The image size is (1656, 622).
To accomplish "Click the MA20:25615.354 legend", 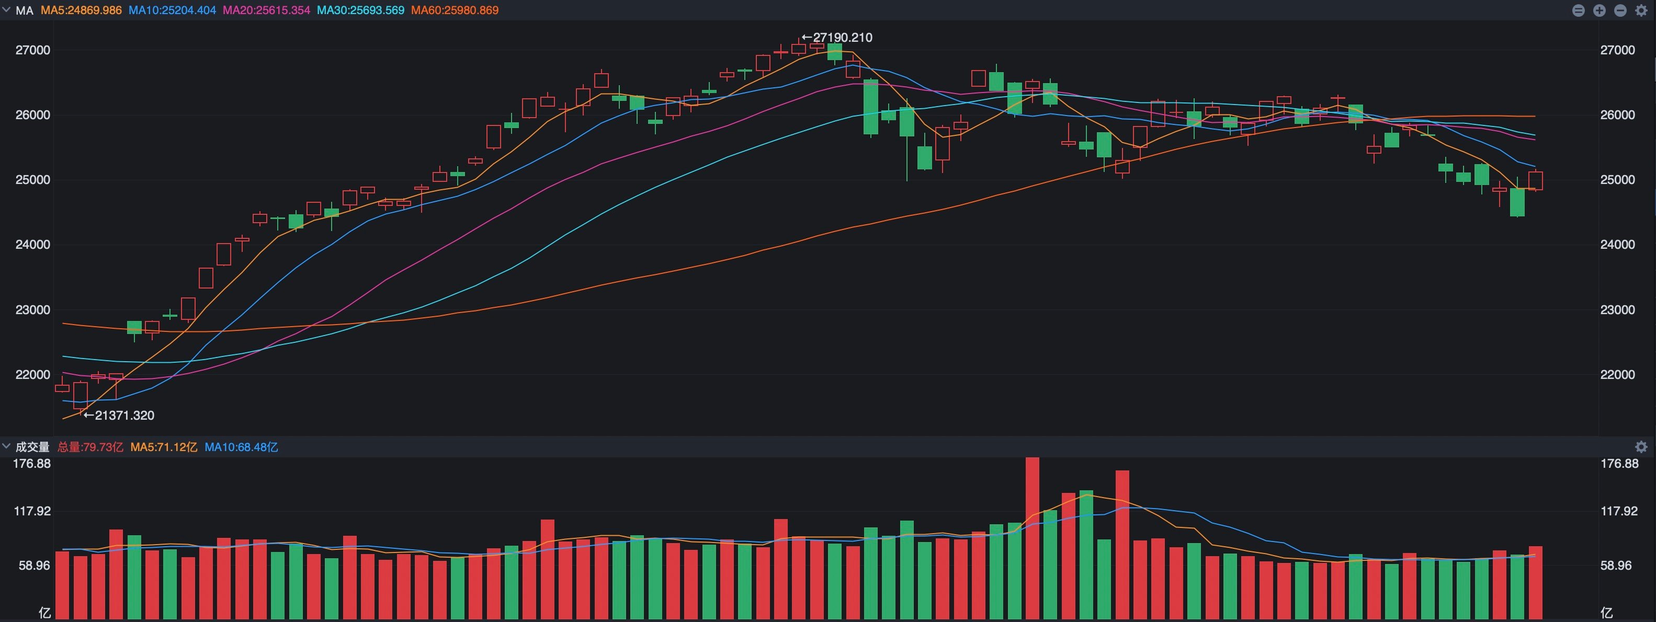I will (x=266, y=10).
